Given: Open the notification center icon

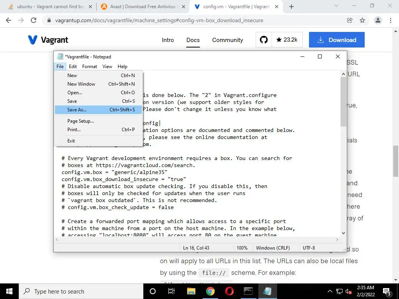Looking at the screenshot, I should pyautogui.click(x=387, y=291).
